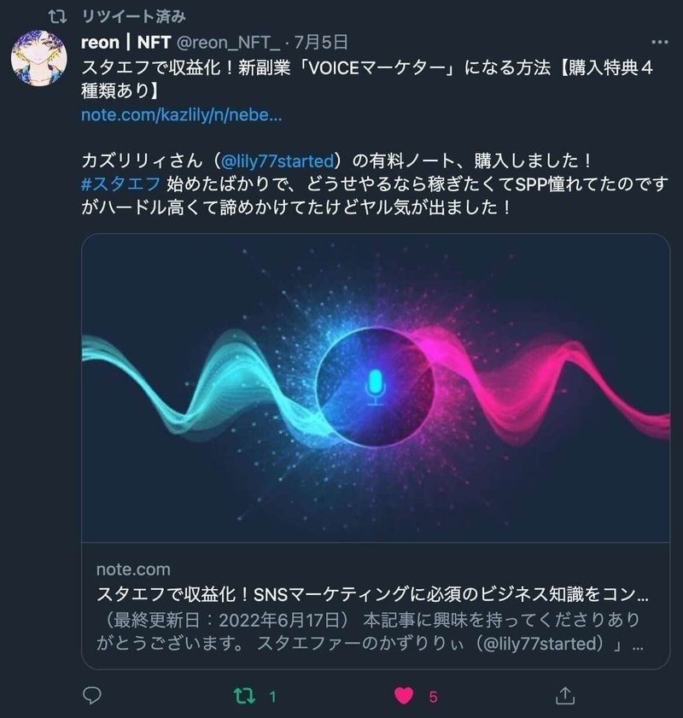Screen dimensions: 683x718
Task: Open the reply speech bubble icon
Action: (91, 696)
